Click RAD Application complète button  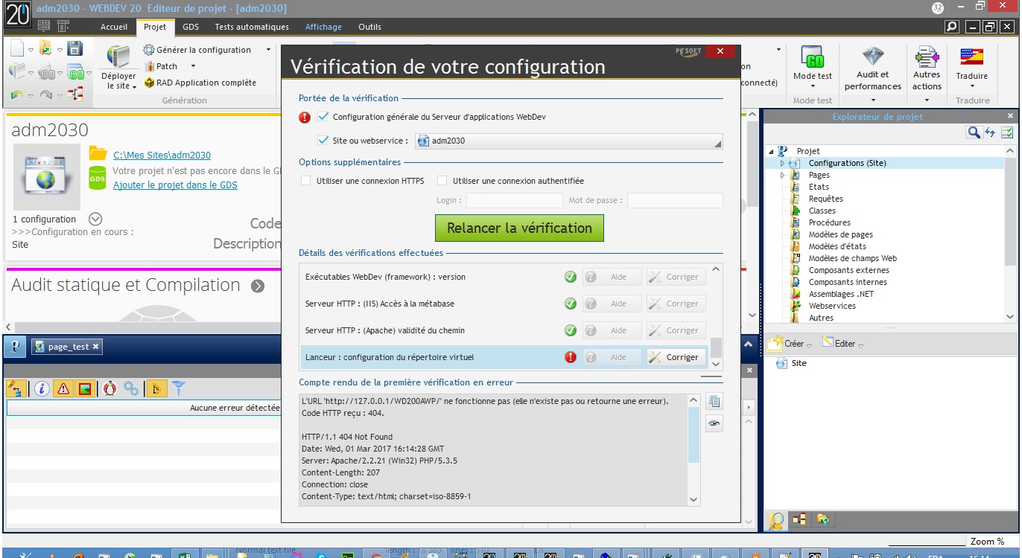(200, 83)
